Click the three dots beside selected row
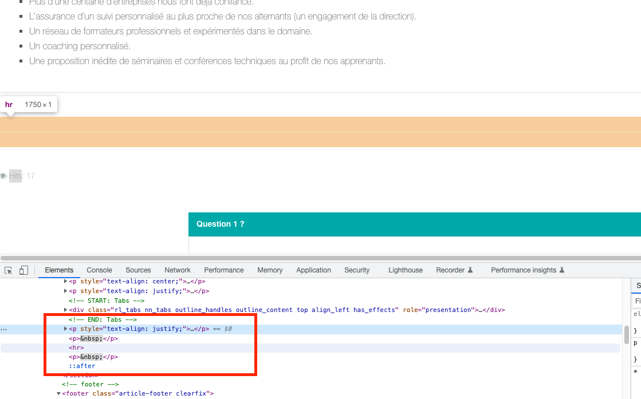641x399 pixels. pyautogui.click(x=4, y=330)
